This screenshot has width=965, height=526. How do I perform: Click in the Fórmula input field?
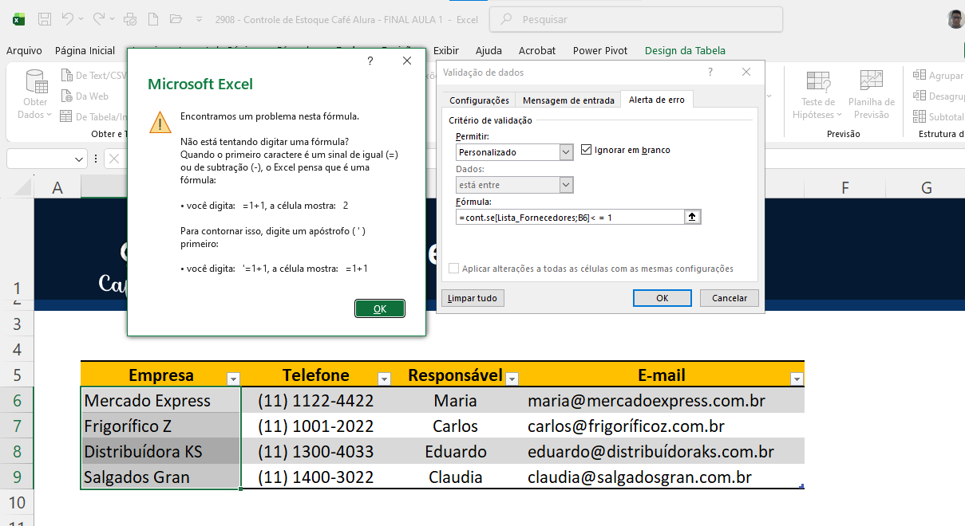[570, 217]
